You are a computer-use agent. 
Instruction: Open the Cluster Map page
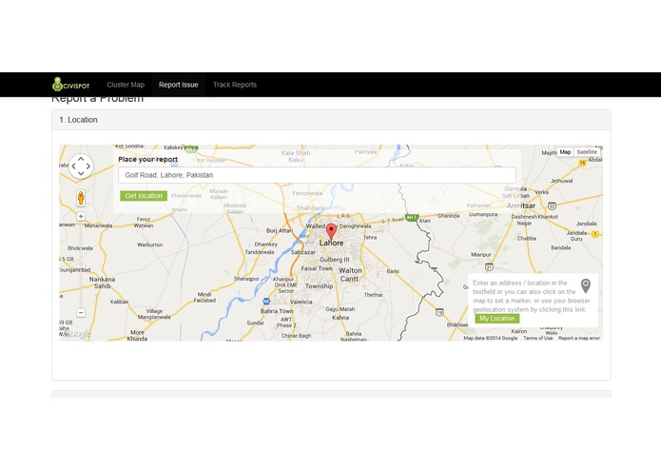pyautogui.click(x=126, y=85)
